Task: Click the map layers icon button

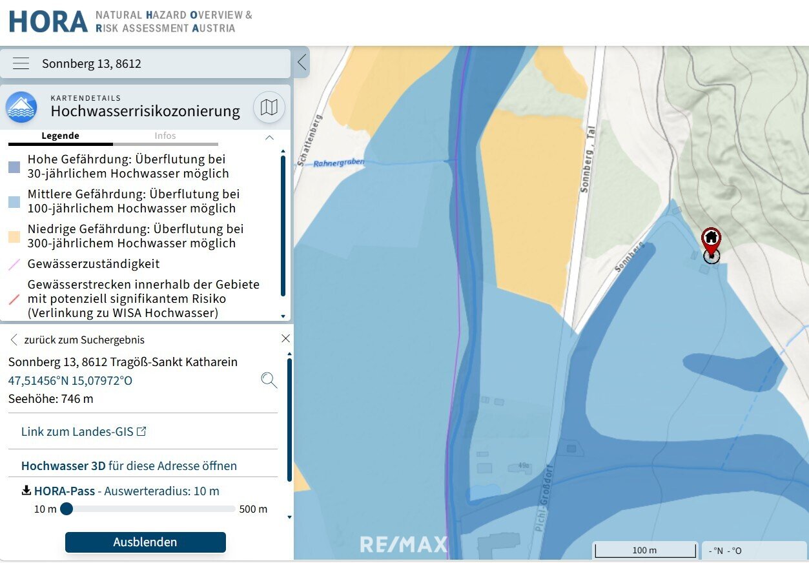Action: tap(269, 107)
